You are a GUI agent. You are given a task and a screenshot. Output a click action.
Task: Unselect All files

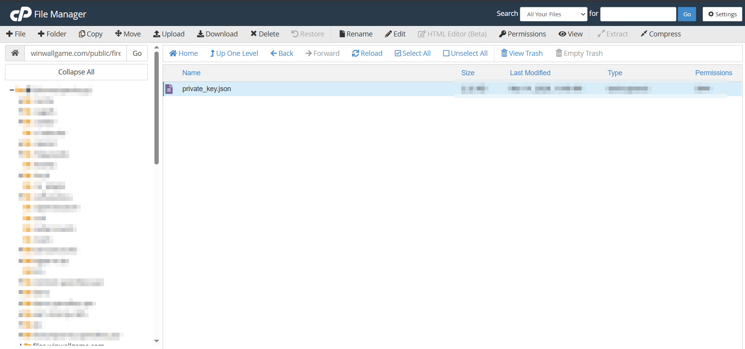(x=465, y=53)
